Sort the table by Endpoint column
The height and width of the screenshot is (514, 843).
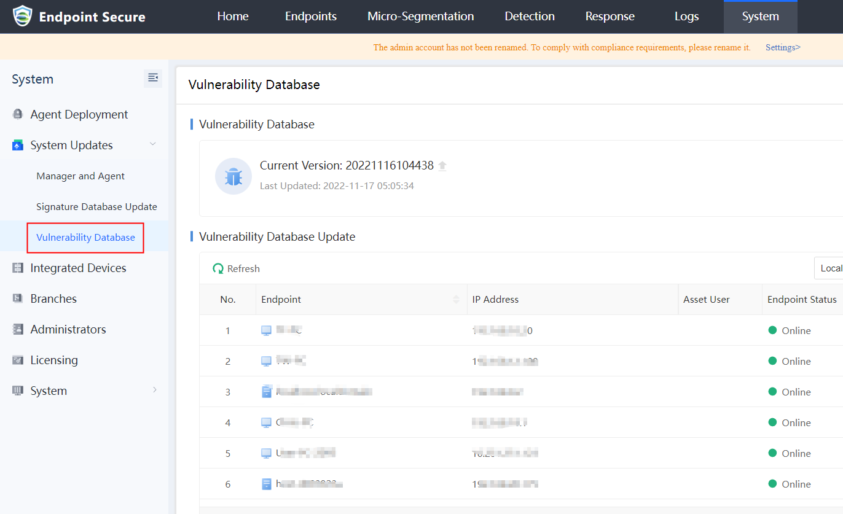click(x=456, y=300)
